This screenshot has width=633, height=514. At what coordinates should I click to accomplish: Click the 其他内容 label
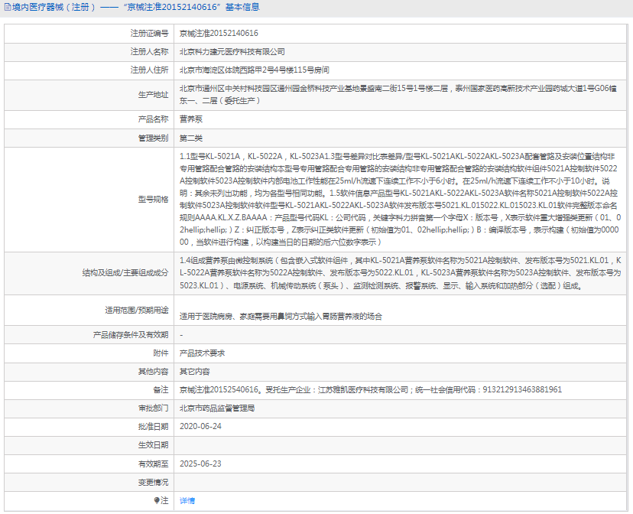point(154,372)
